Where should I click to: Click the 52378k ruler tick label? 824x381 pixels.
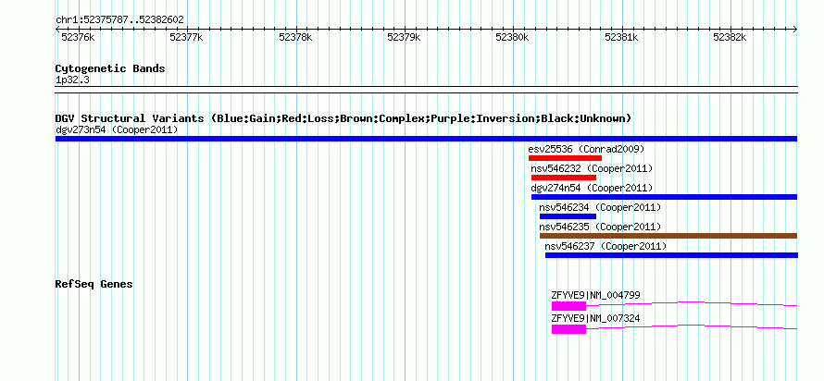click(295, 37)
